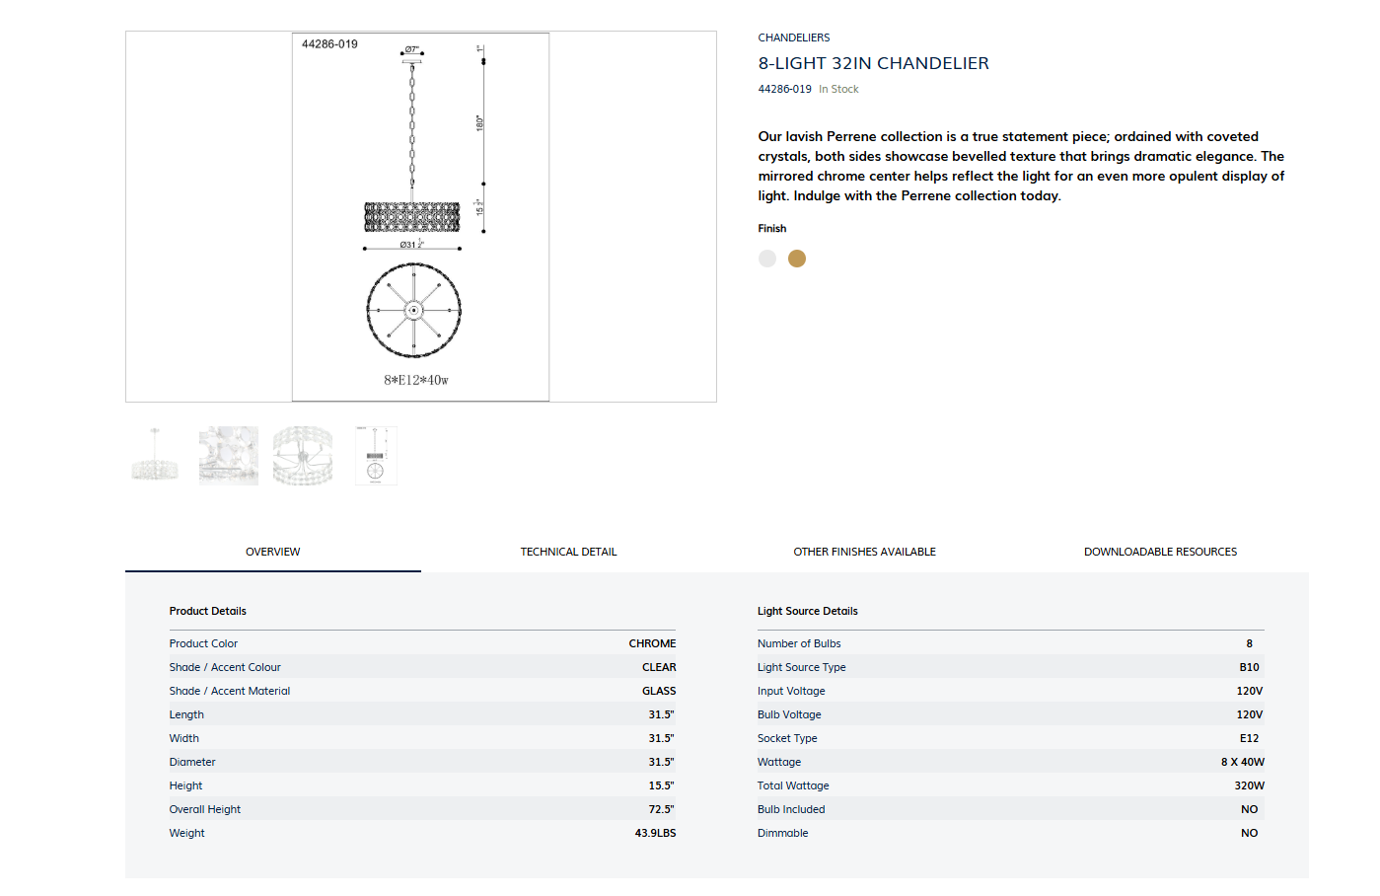1380x896 pixels.
Task: Click the Dimmable specification row
Action: click(1010, 833)
